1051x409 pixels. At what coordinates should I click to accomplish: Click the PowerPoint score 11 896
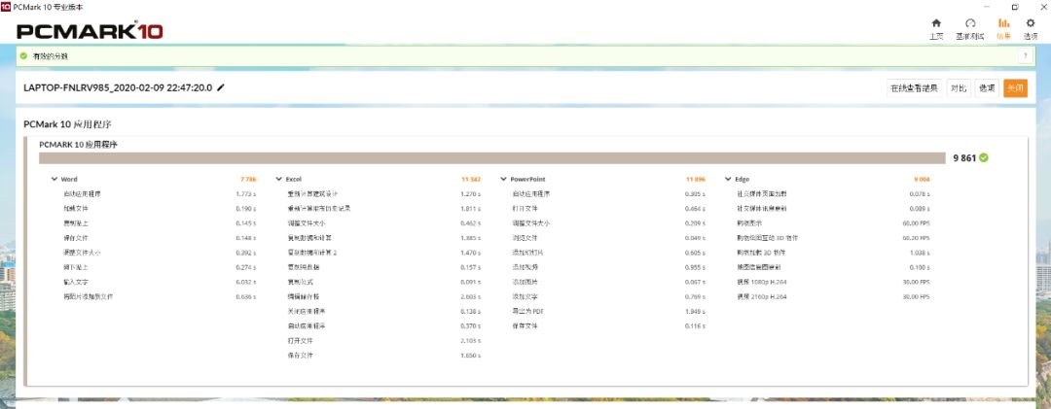[x=696, y=180]
